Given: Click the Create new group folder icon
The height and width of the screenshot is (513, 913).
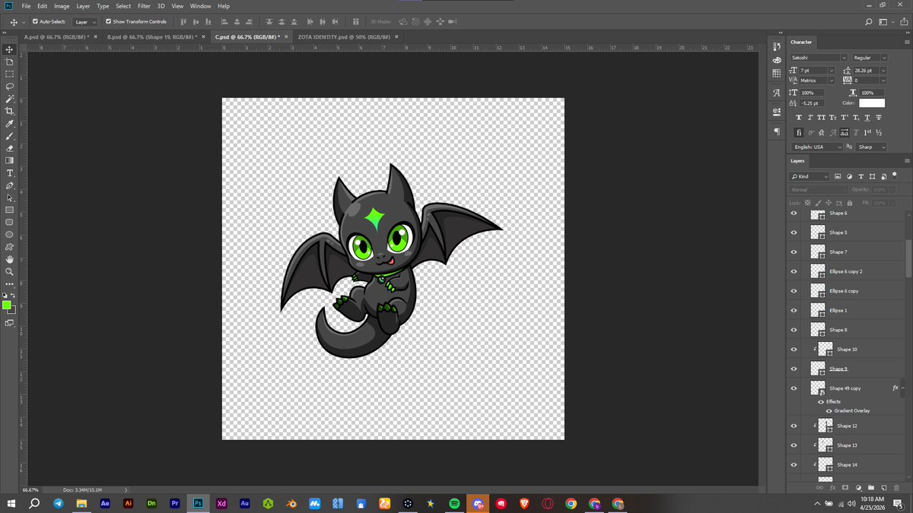Looking at the screenshot, I should (x=871, y=487).
